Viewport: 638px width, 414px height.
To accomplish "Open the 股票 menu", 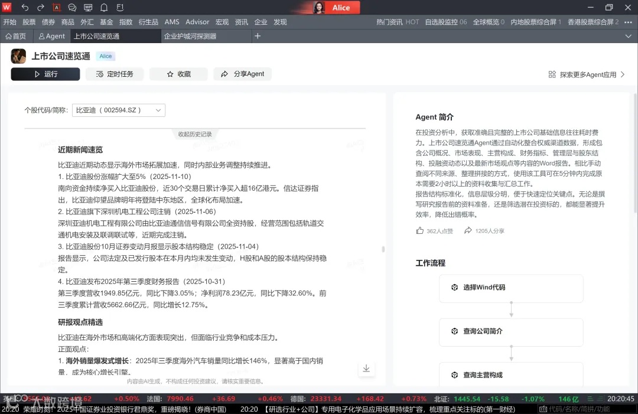I will pyautogui.click(x=29, y=21).
